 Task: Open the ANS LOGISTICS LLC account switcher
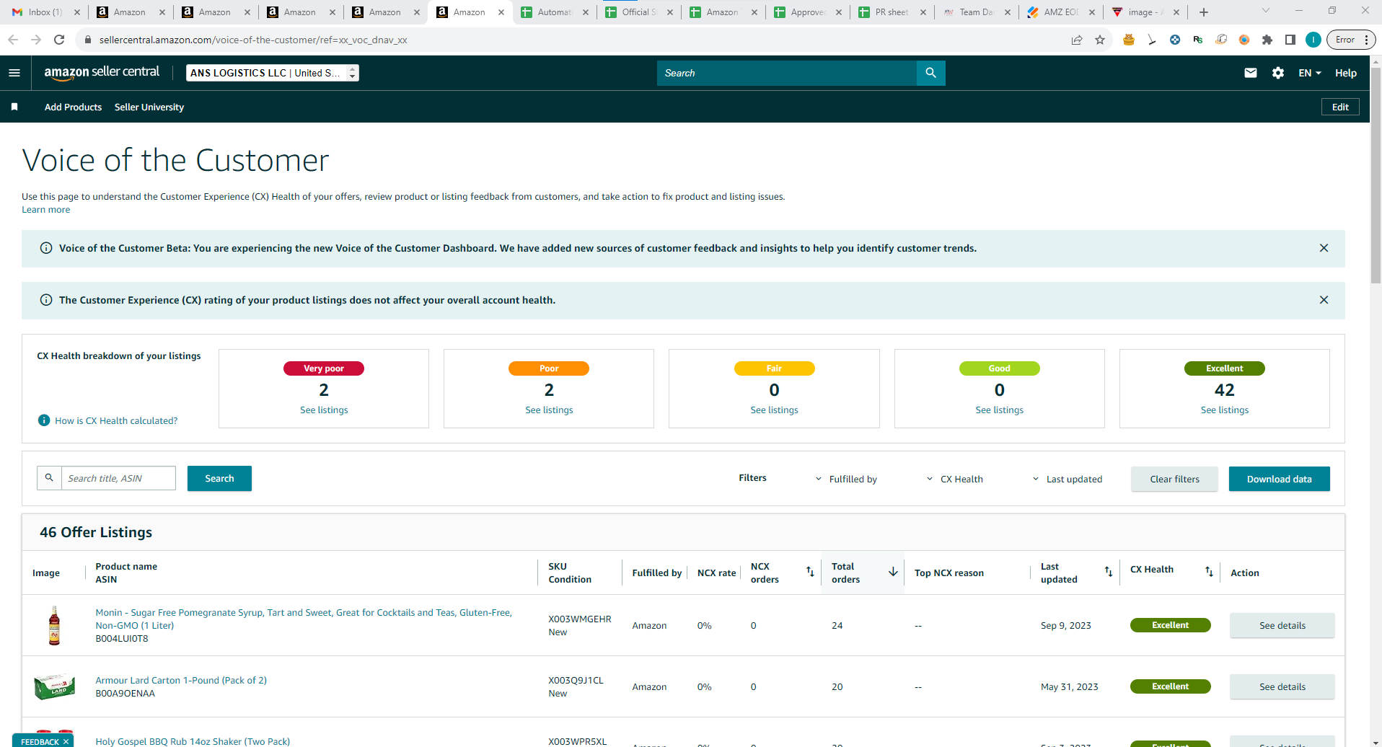(x=272, y=73)
